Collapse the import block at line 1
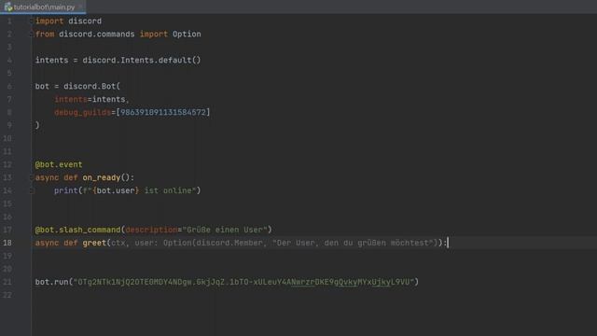Image resolution: width=597 pixels, height=336 pixels. 32,21
